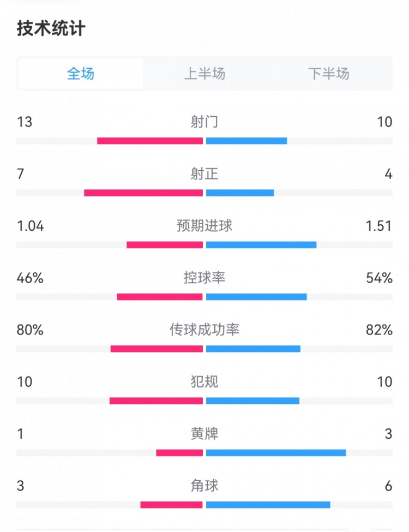Click the blue 控球率 progress bar
409x532 pixels.
pyautogui.click(x=256, y=297)
